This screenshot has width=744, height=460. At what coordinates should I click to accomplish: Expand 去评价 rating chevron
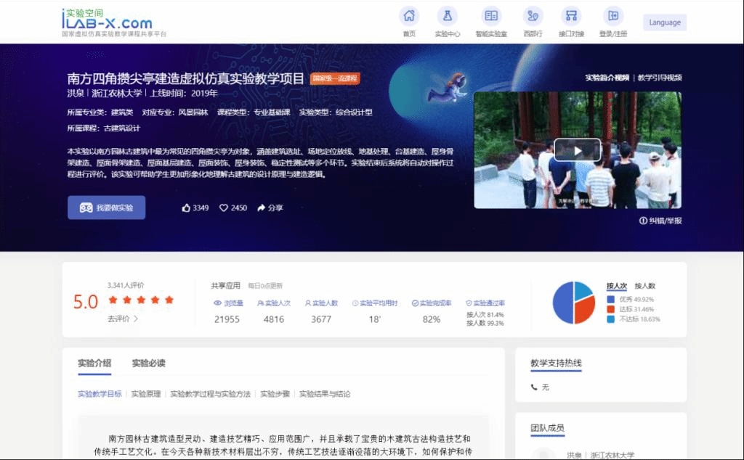[135, 319]
